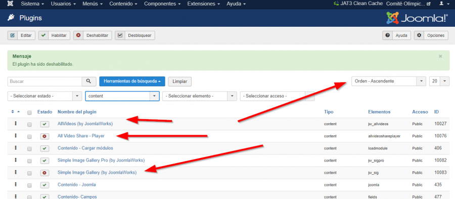
Task: Click the Deshabilitar toolbar button
Action: point(93,35)
